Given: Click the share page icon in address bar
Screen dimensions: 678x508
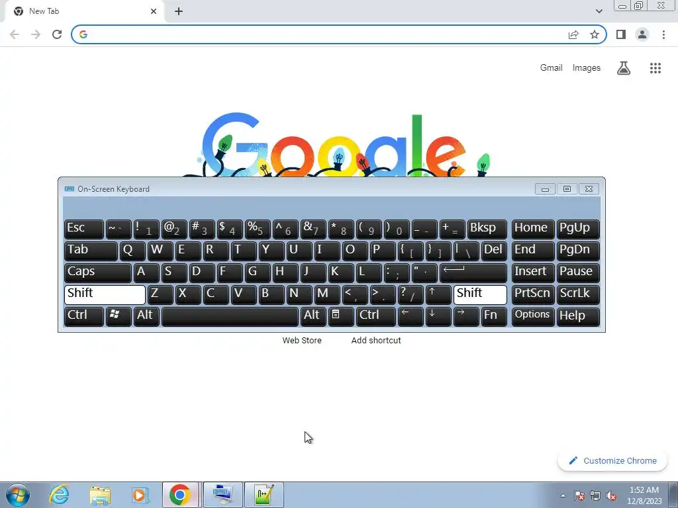Looking at the screenshot, I should (573, 34).
